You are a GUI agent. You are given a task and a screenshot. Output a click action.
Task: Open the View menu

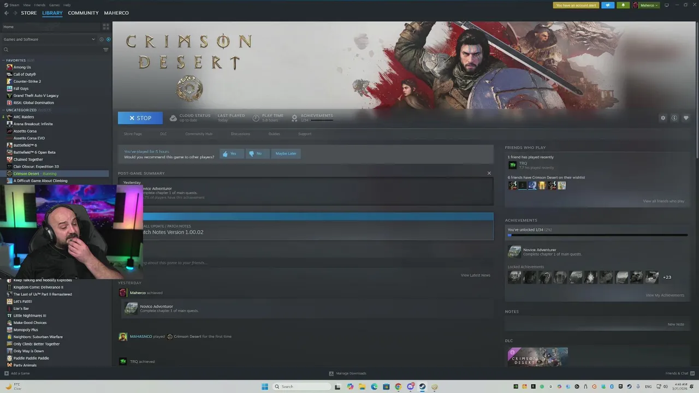click(27, 5)
